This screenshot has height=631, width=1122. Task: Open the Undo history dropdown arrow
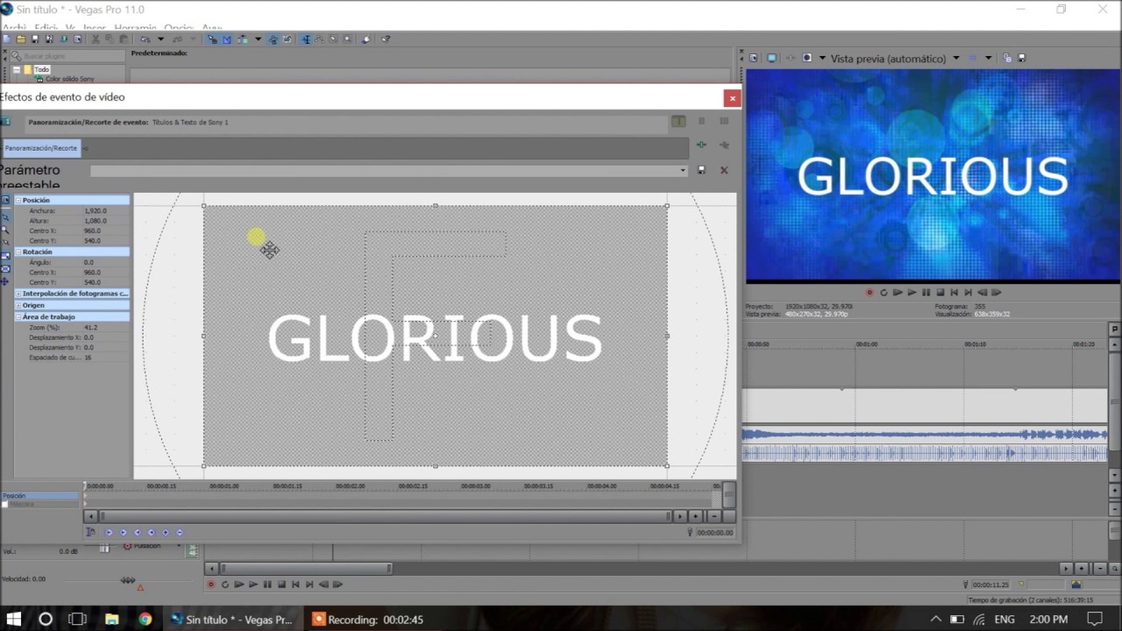tap(161, 39)
